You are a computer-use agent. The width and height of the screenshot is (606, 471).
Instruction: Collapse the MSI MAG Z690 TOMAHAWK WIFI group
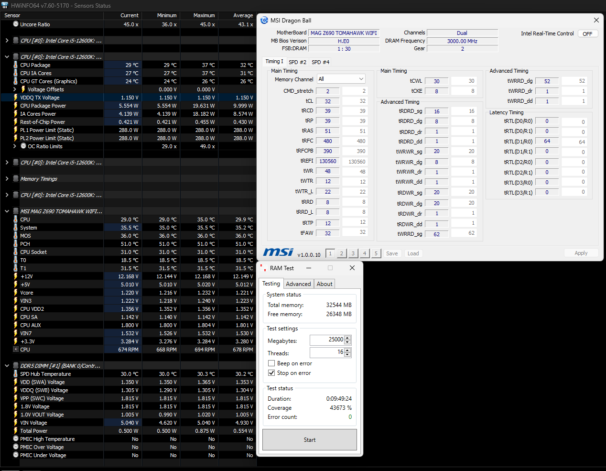coord(7,211)
